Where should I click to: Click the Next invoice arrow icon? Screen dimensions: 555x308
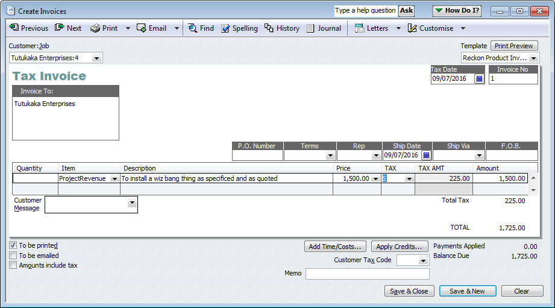pos(60,28)
